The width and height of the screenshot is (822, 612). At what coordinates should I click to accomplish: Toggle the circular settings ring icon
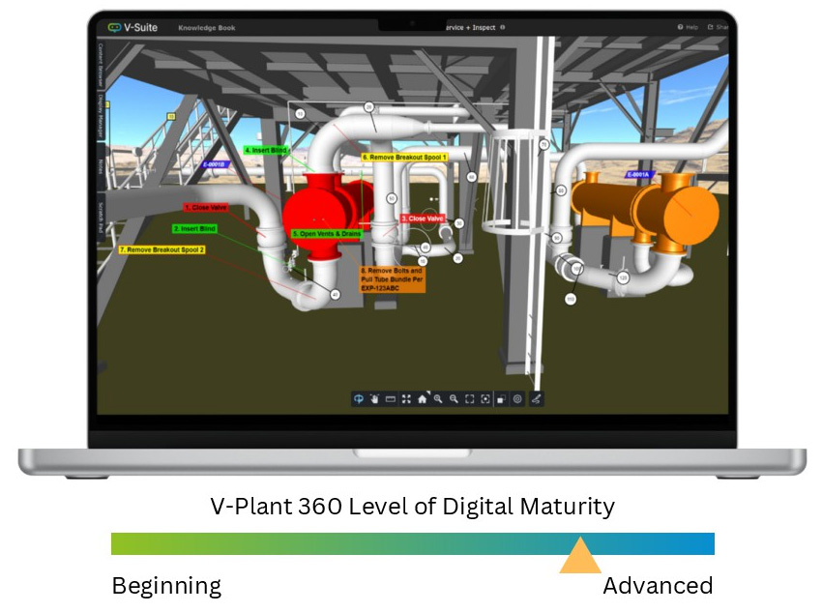coord(517,398)
